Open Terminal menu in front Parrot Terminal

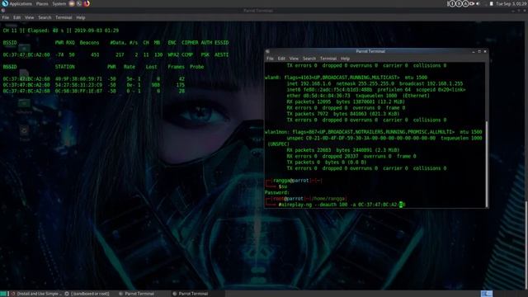(x=328, y=59)
